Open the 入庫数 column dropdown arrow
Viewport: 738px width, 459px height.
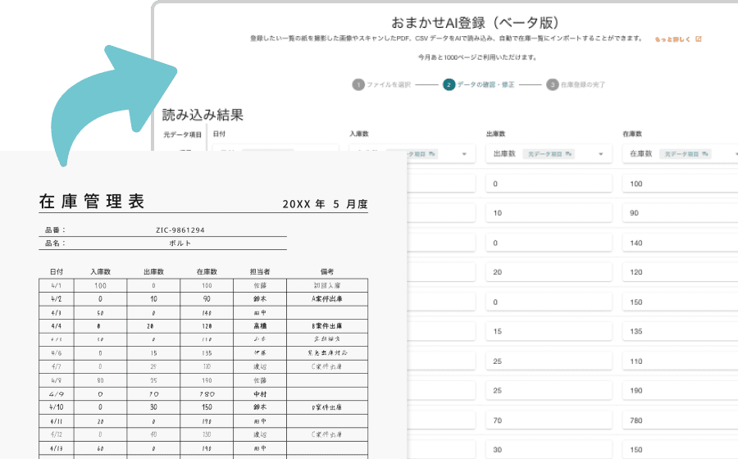[464, 153]
